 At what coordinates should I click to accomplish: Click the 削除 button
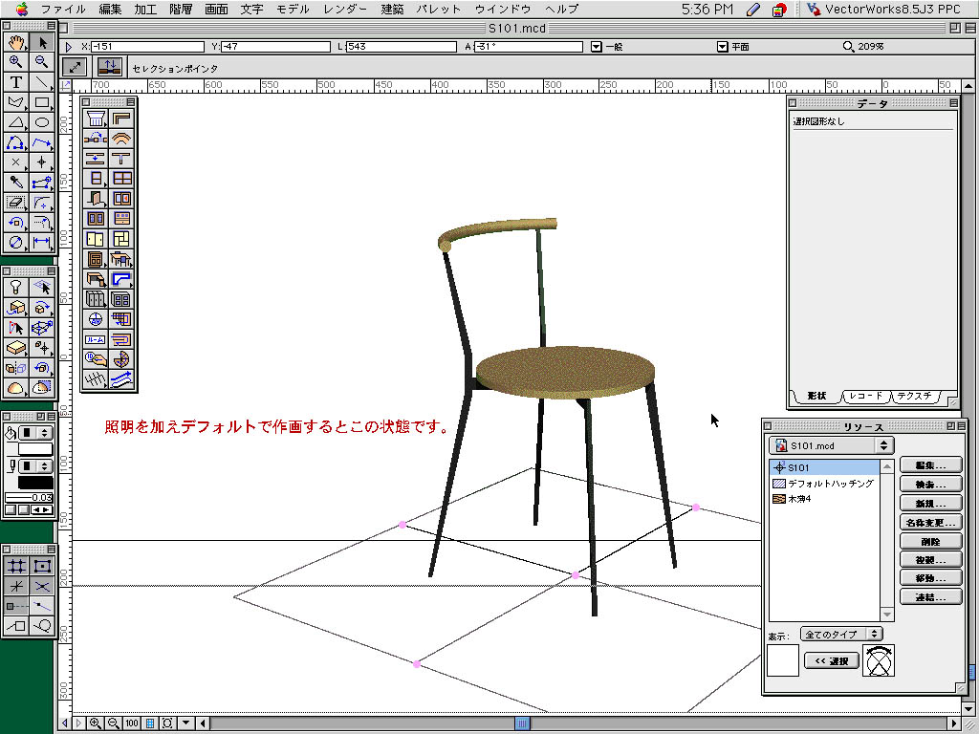tap(930, 541)
